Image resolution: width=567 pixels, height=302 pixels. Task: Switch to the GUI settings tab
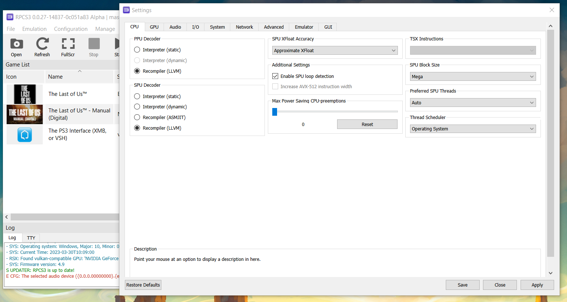pyautogui.click(x=328, y=27)
